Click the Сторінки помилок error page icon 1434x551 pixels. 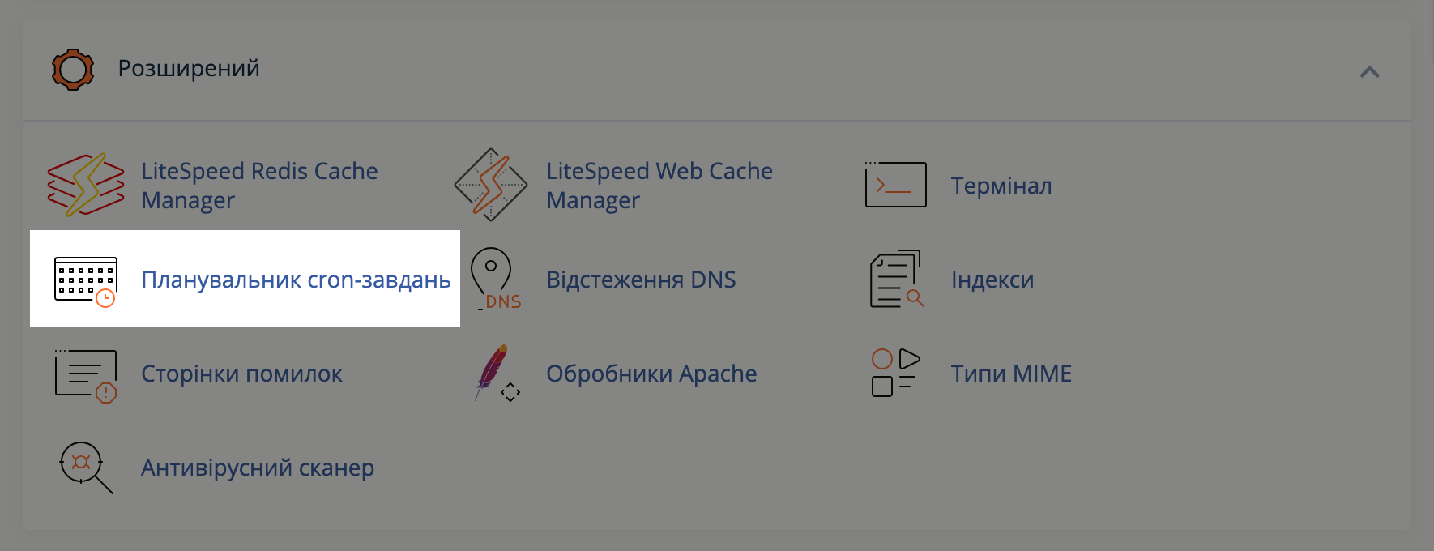coord(83,374)
